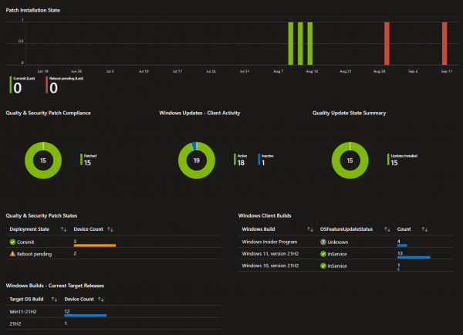
Task: Select the Commit (Last) legend tile
Action: click(x=22, y=85)
